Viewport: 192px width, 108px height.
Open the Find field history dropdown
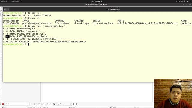(x=28, y=104)
